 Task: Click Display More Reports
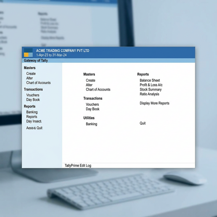pyautogui.click(x=155, y=103)
